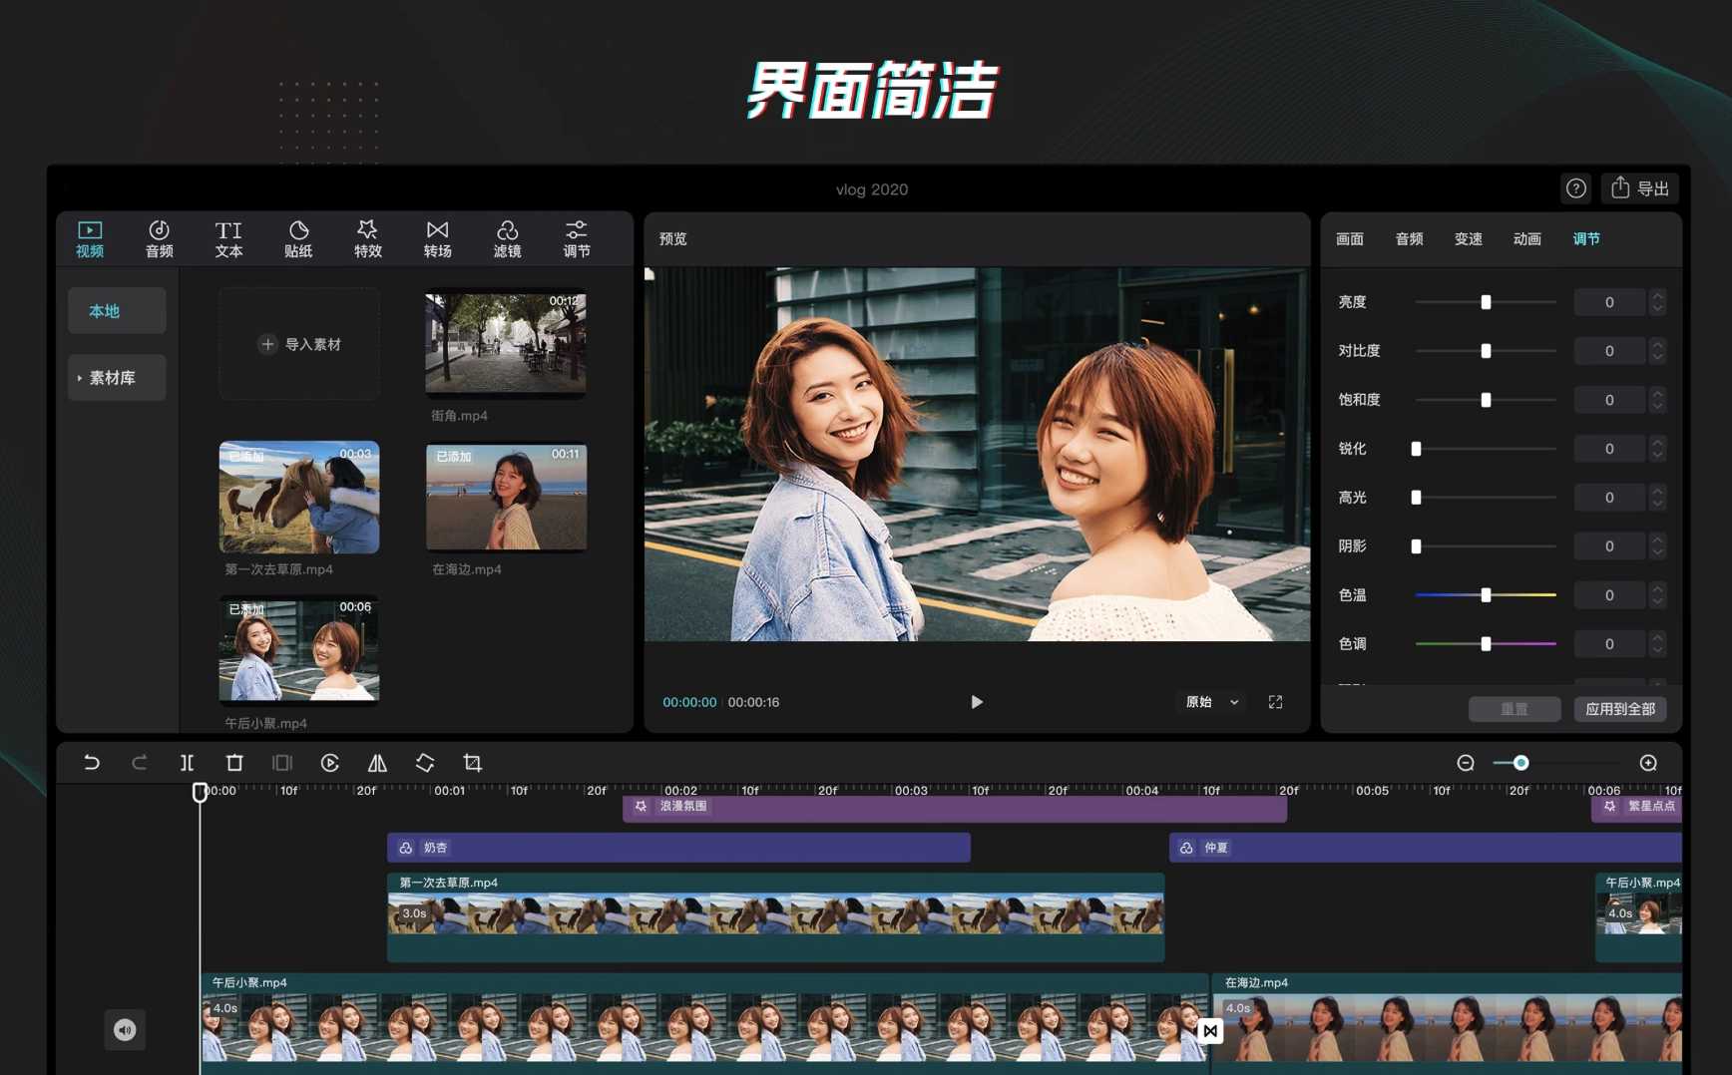Open the 贴纸 stickers tab
1732x1075 pixels.
point(298,239)
